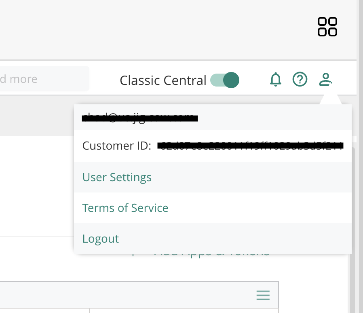This screenshot has width=363, height=313.
Task: Open the apps grid icon
Action: click(x=327, y=27)
